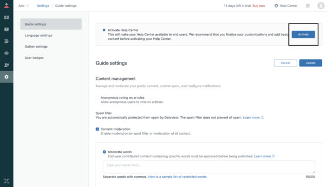Screen dimensions: 329x187
Task: Click the Zendesk logo at sidebar bottom
Action: click(7, 181)
